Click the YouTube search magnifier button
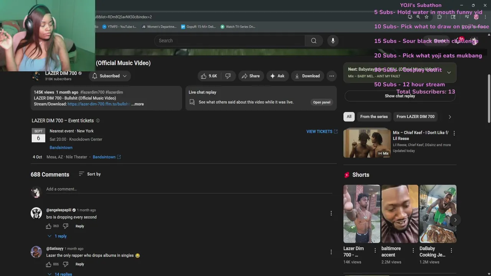Viewport: 491px width, 276px height. (x=314, y=41)
